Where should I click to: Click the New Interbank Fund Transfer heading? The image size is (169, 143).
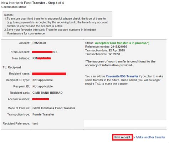32,3
